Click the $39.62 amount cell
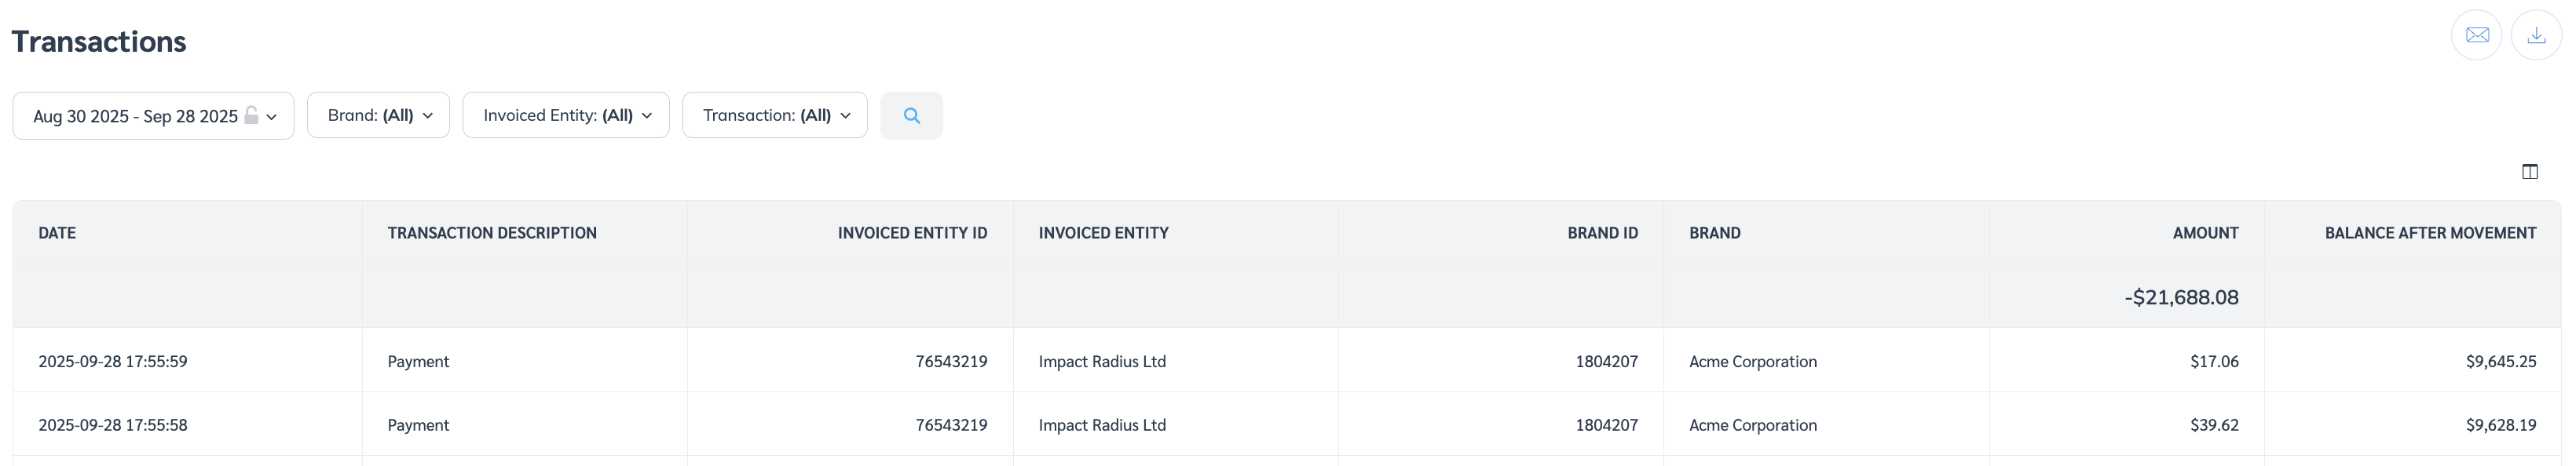This screenshot has width=2576, height=466. click(x=2214, y=425)
